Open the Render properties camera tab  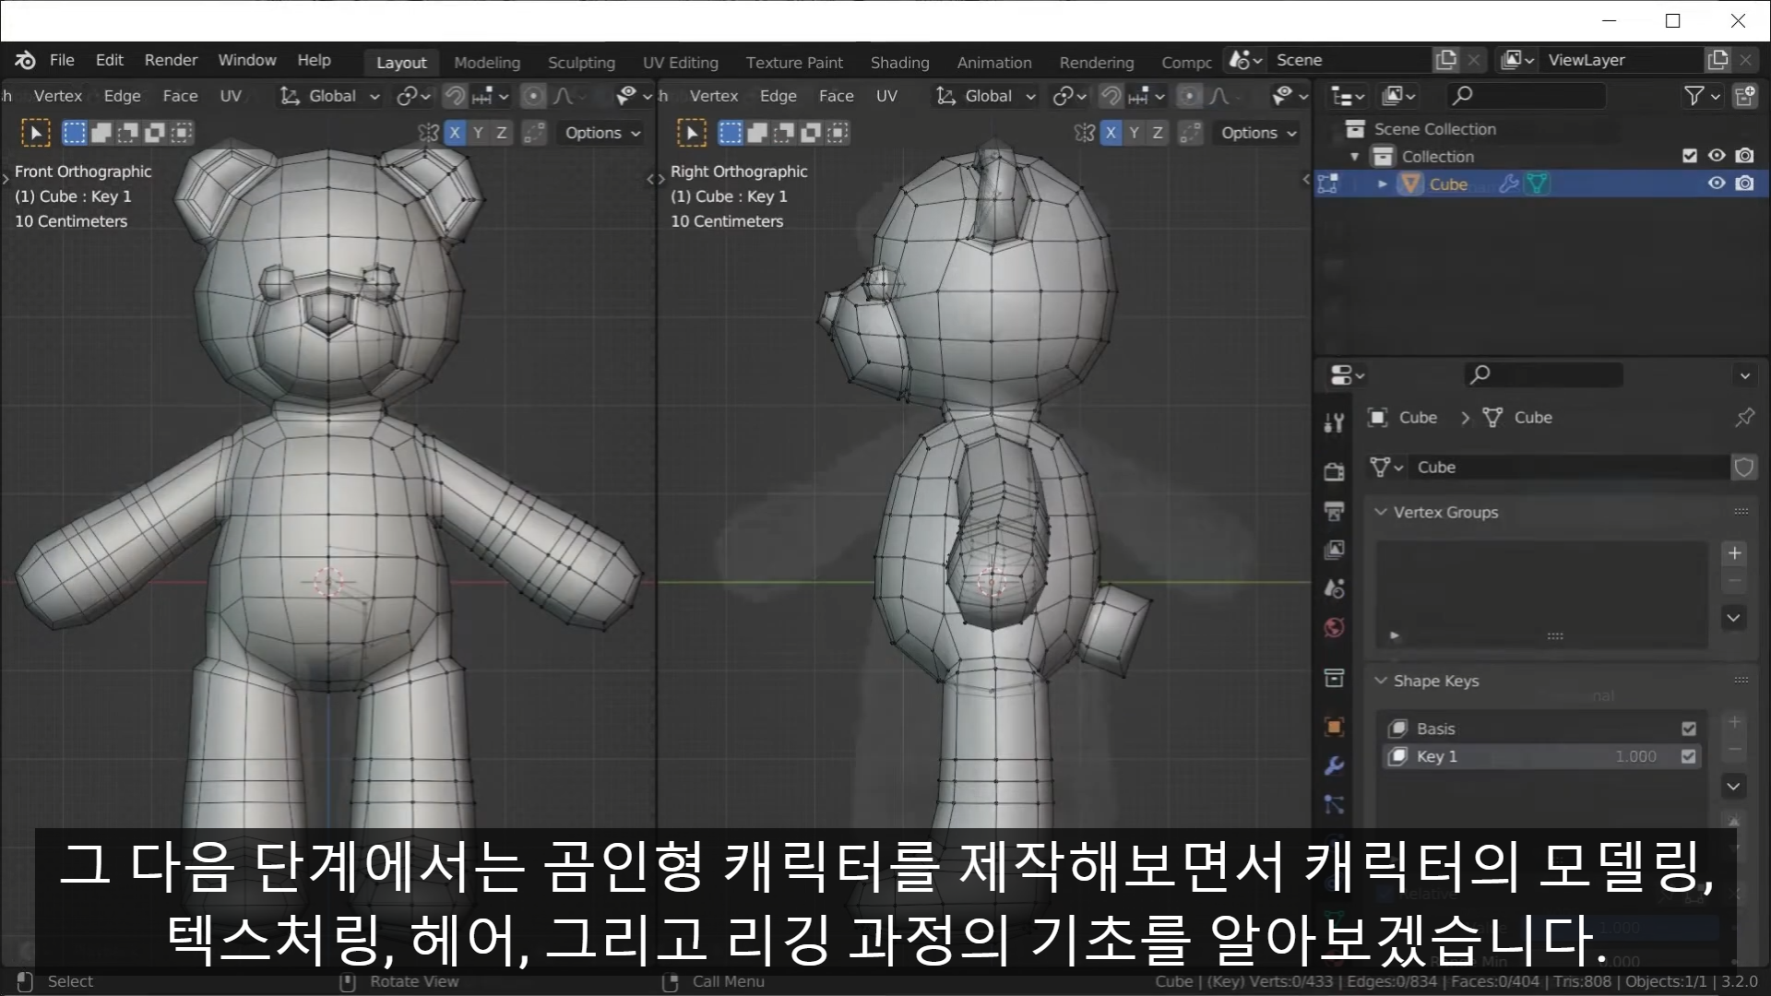click(x=1334, y=472)
